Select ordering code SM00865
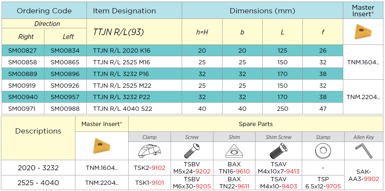The height and width of the screenshot is (191, 385). click(x=65, y=62)
